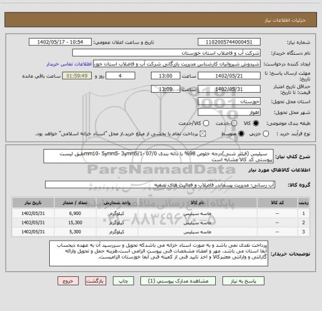
Task: Click the request creator field
Action: pos(177,64)
